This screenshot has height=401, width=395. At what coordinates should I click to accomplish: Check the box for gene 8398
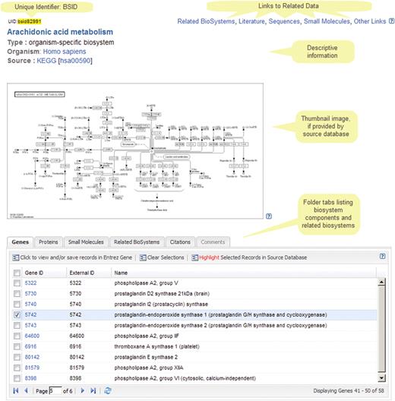[x=17, y=378]
